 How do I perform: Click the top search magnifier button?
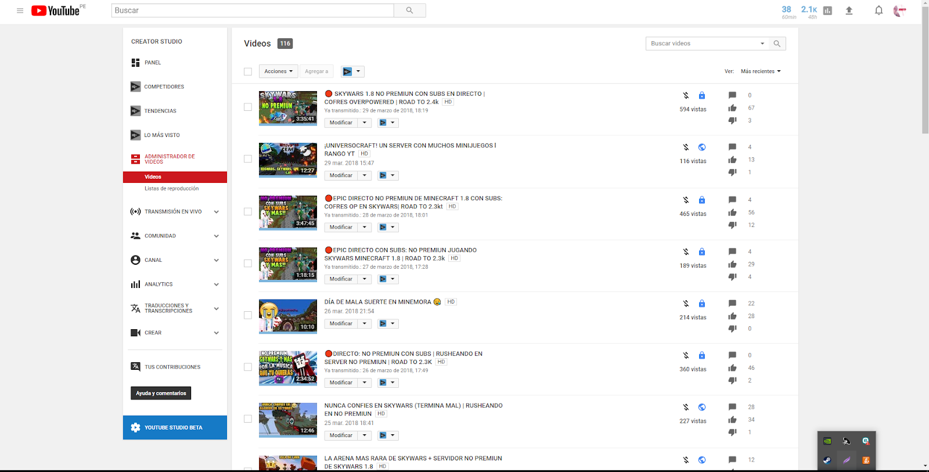(x=409, y=10)
